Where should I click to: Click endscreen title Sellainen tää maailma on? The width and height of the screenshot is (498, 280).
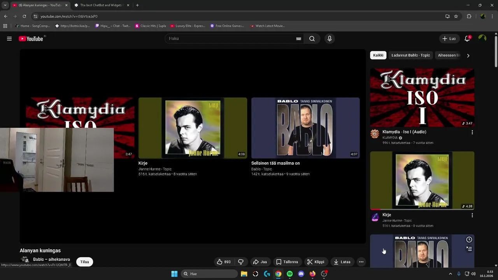coord(275,163)
